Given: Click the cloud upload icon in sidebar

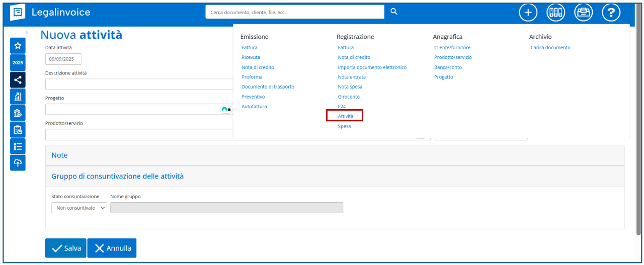Looking at the screenshot, I should click(x=18, y=162).
